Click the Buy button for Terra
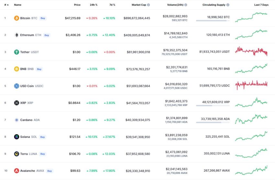 (43, 154)
